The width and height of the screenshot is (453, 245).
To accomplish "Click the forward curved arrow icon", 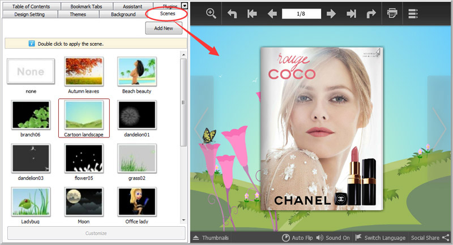I will coord(371,14).
